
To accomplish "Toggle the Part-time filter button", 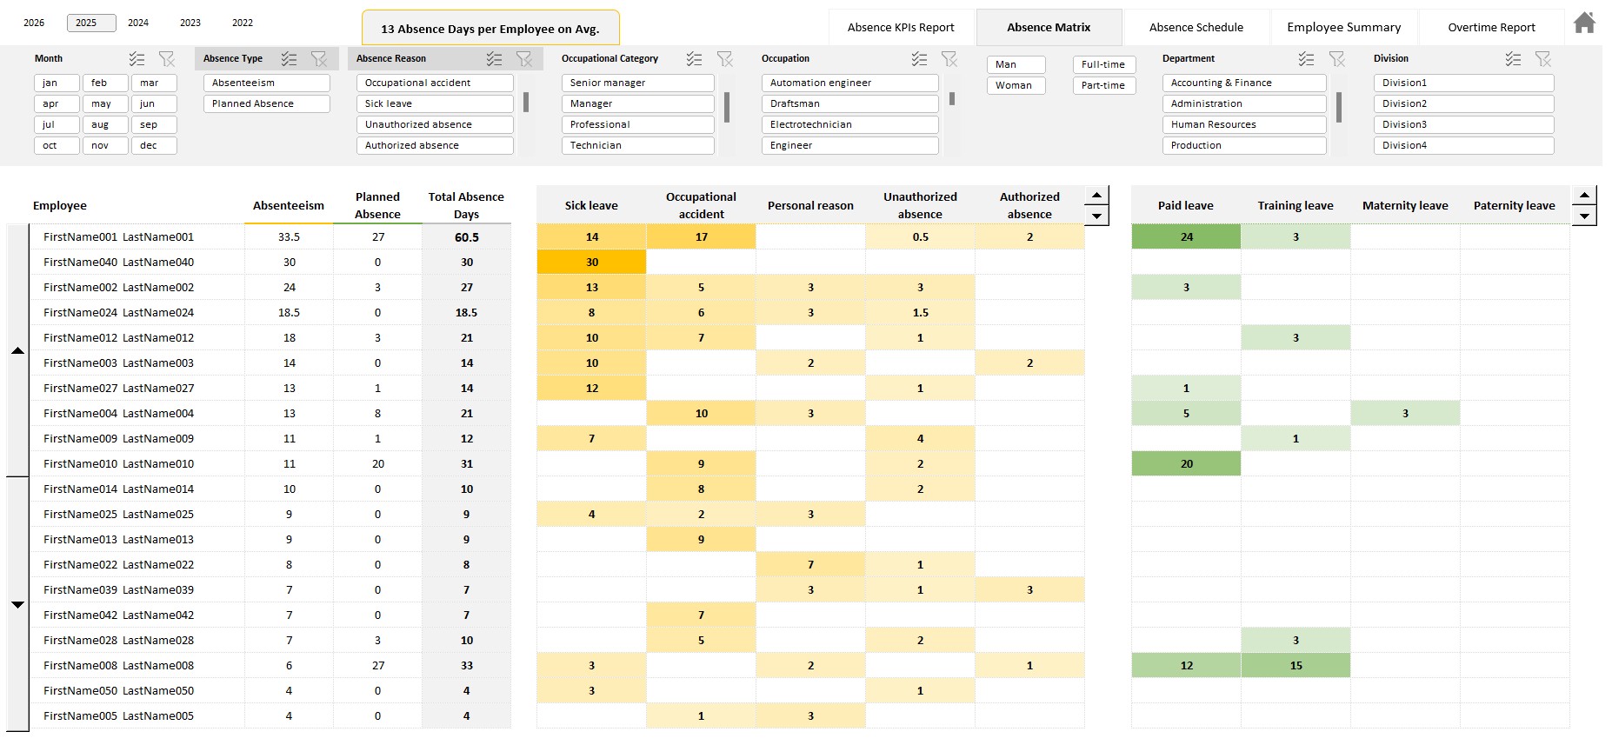I will point(1103,85).
